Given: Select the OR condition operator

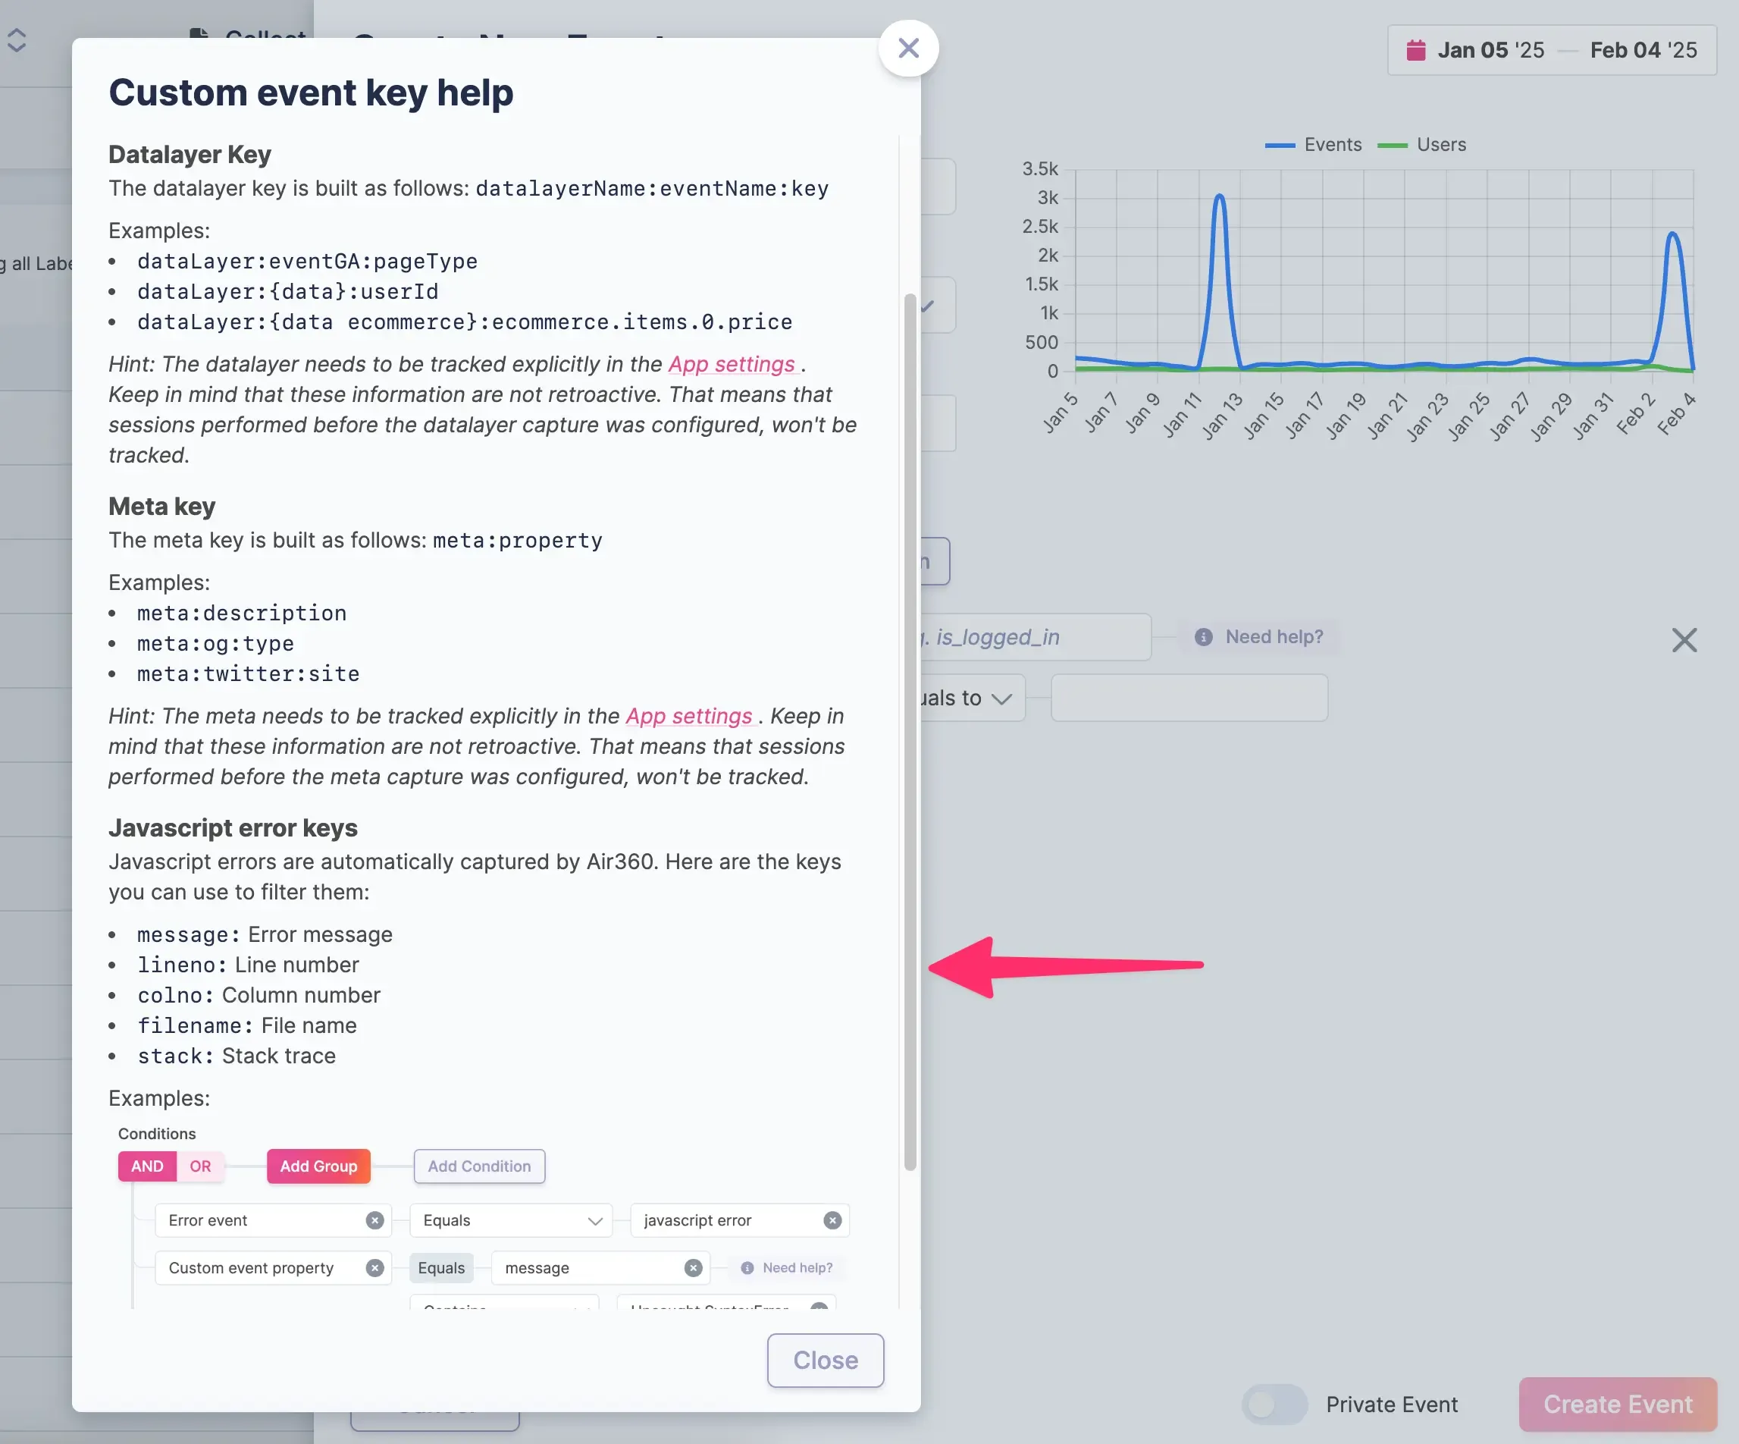Looking at the screenshot, I should [x=200, y=1166].
